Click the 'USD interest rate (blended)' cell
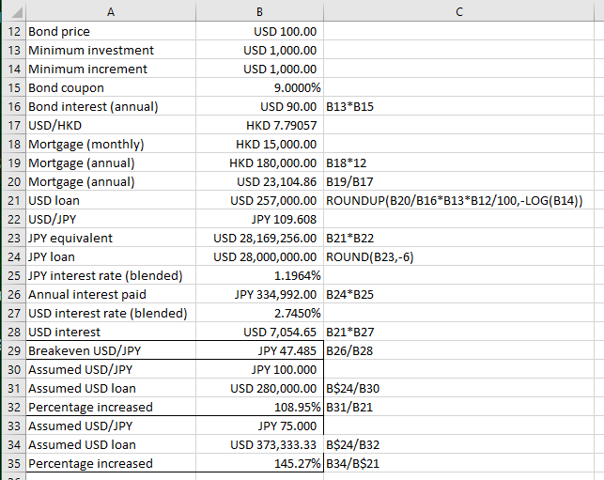 tap(111, 313)
